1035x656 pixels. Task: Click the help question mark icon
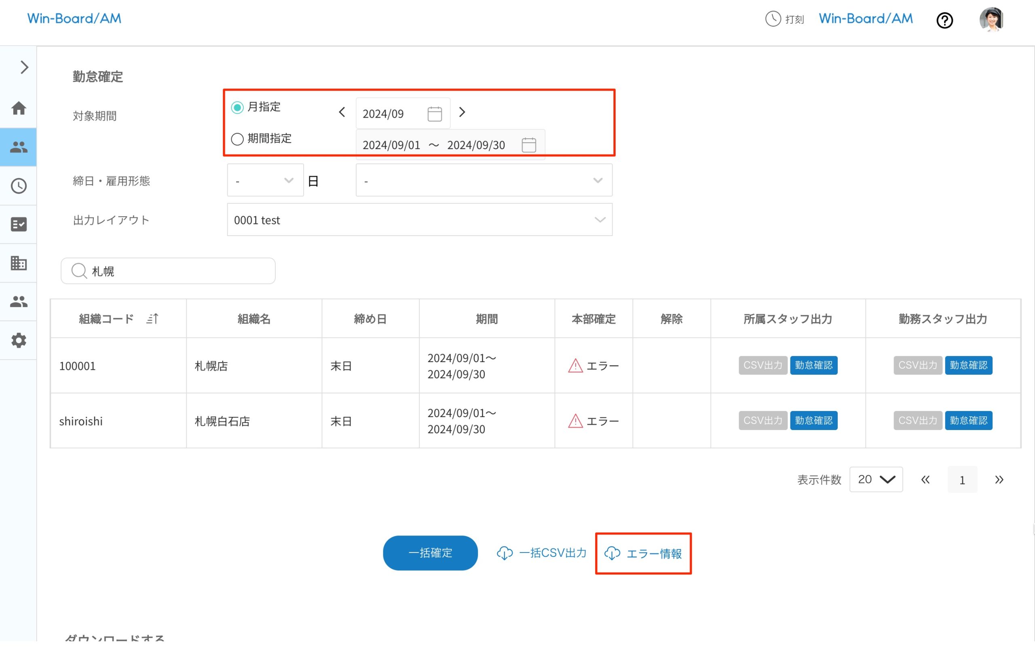[x=945, y=20]
